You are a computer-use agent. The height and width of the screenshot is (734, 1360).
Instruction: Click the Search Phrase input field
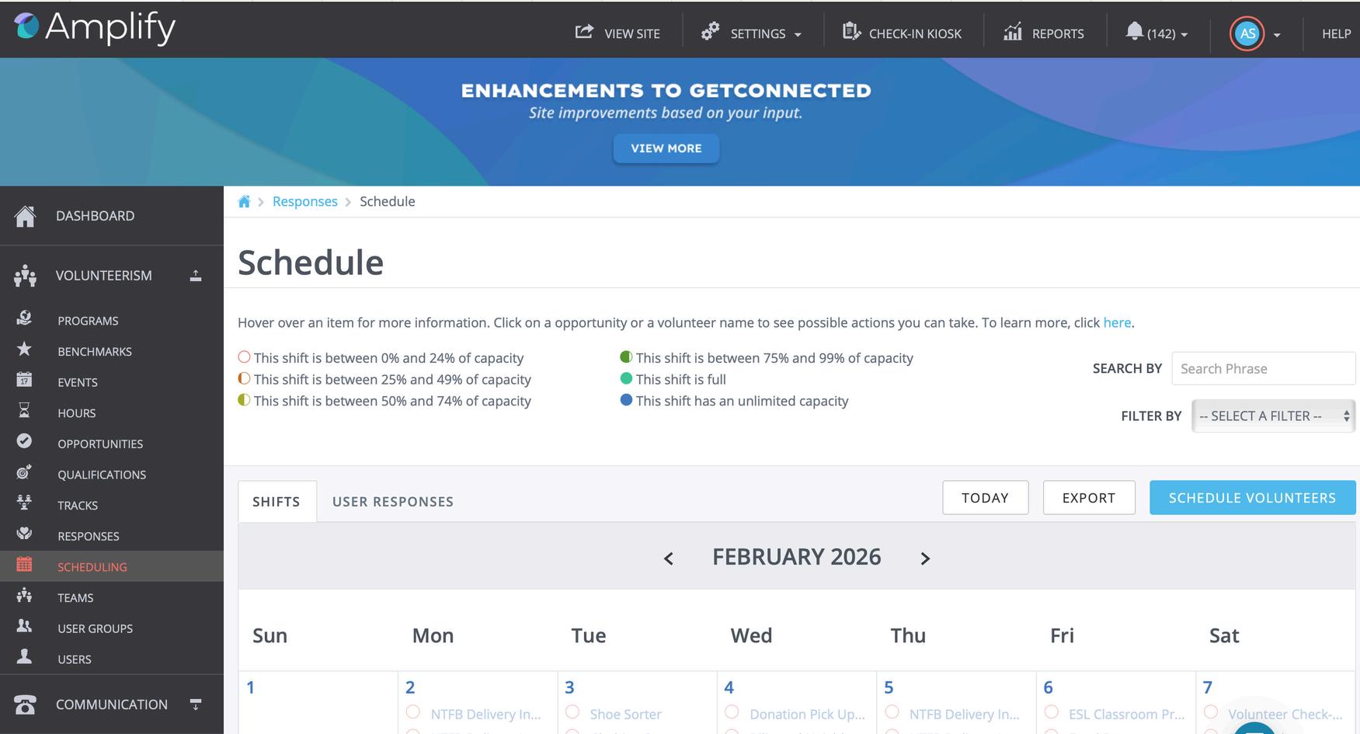(1263, 369)
